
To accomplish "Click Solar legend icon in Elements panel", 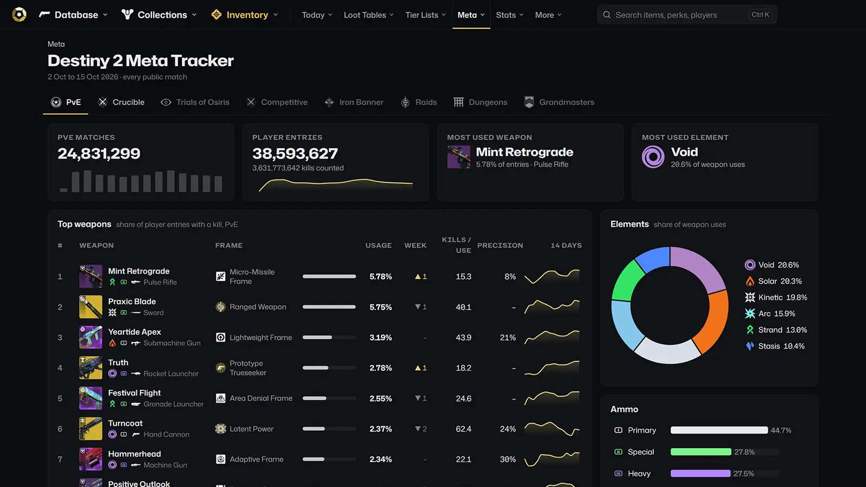I will [x=750, y=281].
